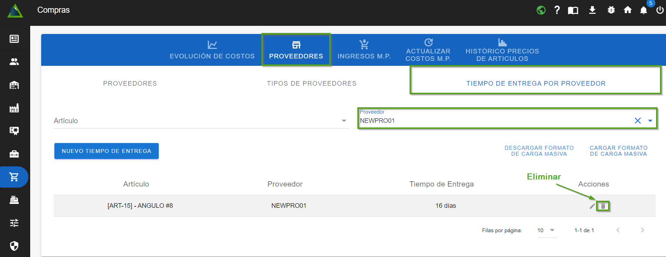This screenshot has width=666, height=257.
Task: Open the notifications bell
Action: (643, 10)
